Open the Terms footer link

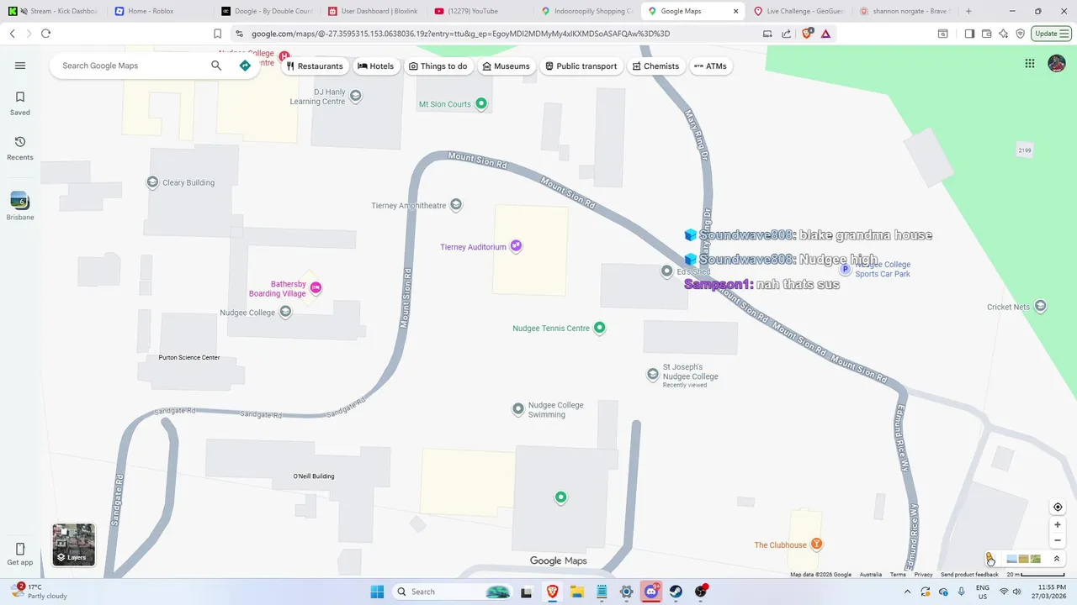(898, 575)
